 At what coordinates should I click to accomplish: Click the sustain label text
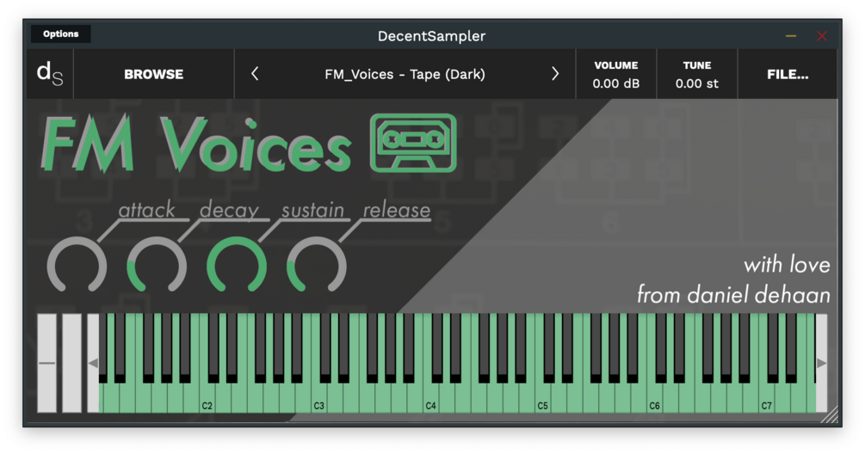pyautogui.click(x=312, y=210)
